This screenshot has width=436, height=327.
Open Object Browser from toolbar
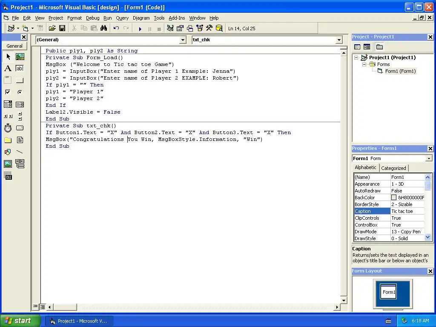click(200, 28)
